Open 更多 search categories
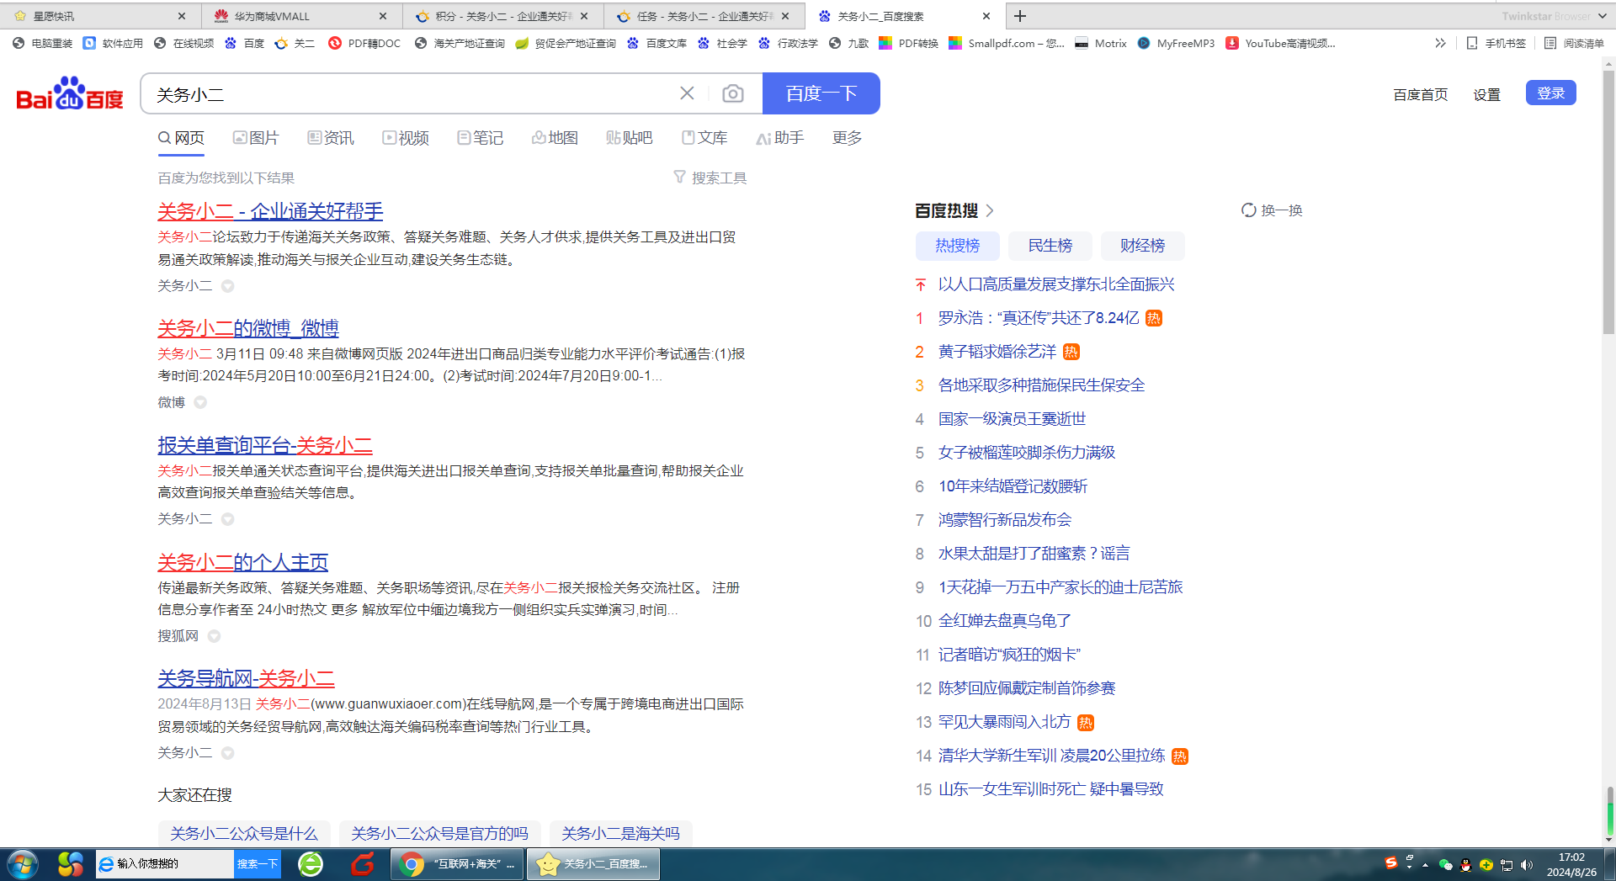 [x=847, y=138]
